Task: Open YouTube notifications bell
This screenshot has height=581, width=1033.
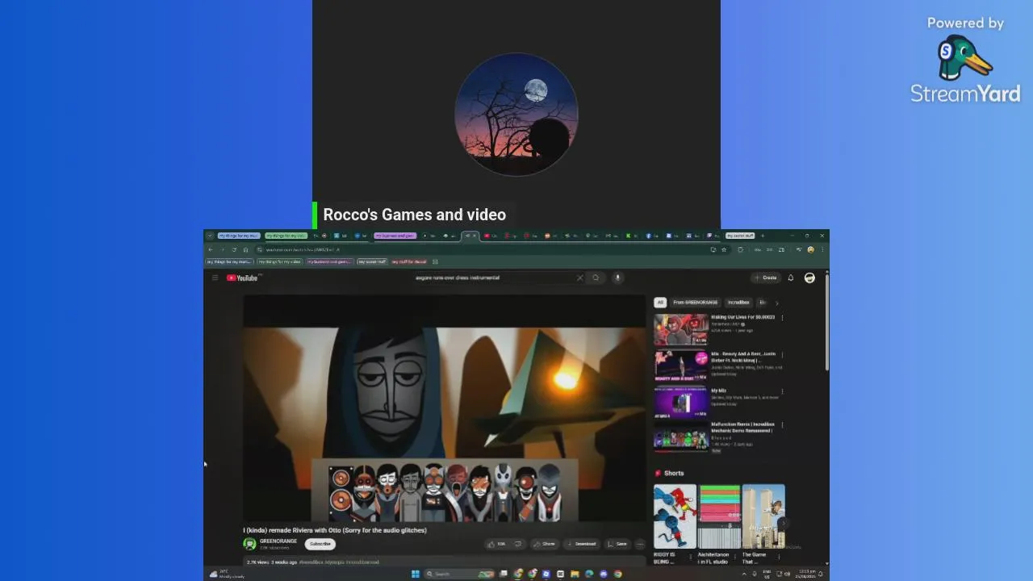Action: (x=791, y=278)
